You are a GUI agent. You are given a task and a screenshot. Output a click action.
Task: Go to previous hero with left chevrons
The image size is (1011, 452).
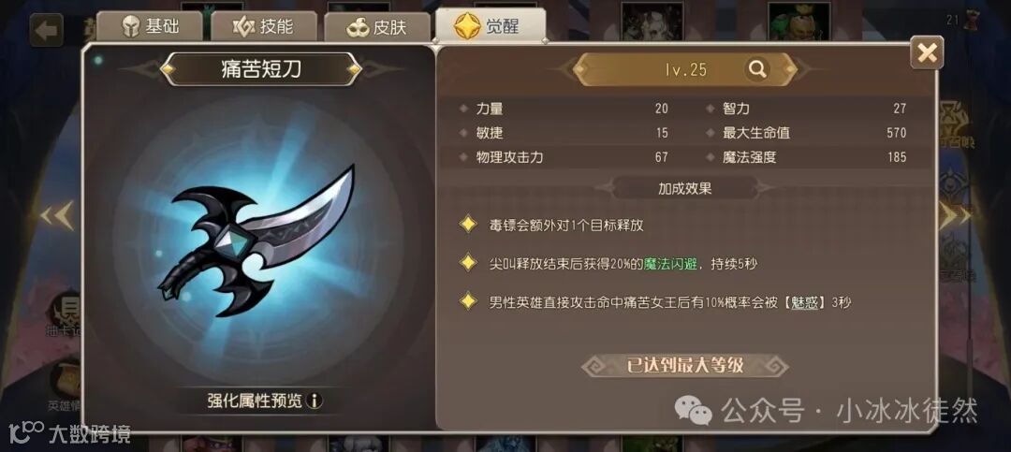coord(57,217)
